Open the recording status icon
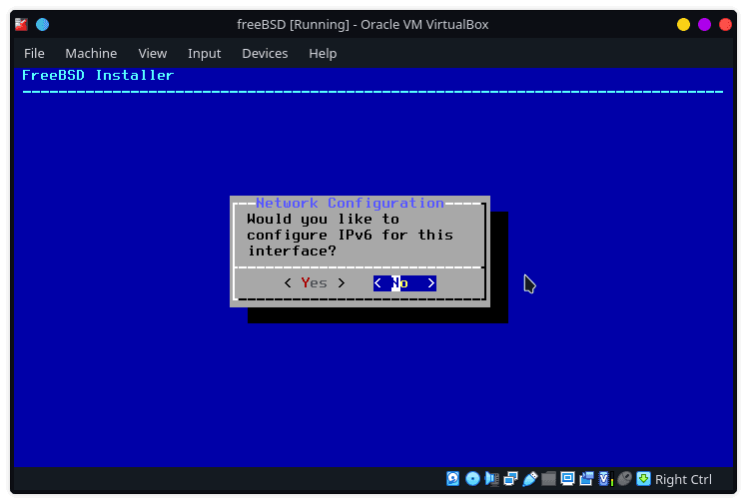The width and height of the screenshot is (747, 504). (x=586, y=478)
